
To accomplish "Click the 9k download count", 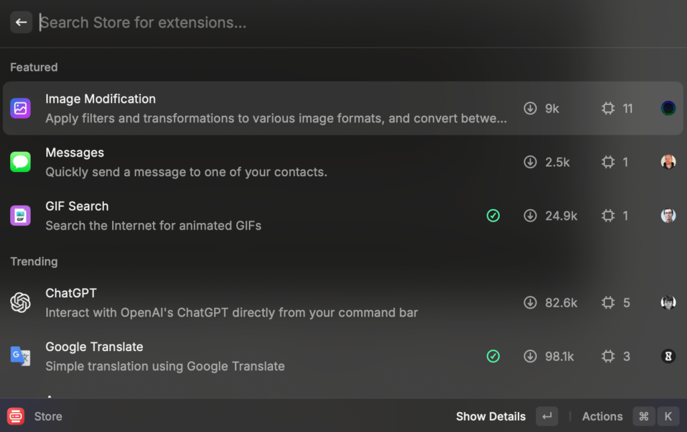I will (x=552, y=109).
